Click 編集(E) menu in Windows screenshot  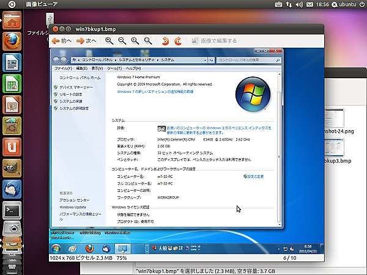coord(82,68)
